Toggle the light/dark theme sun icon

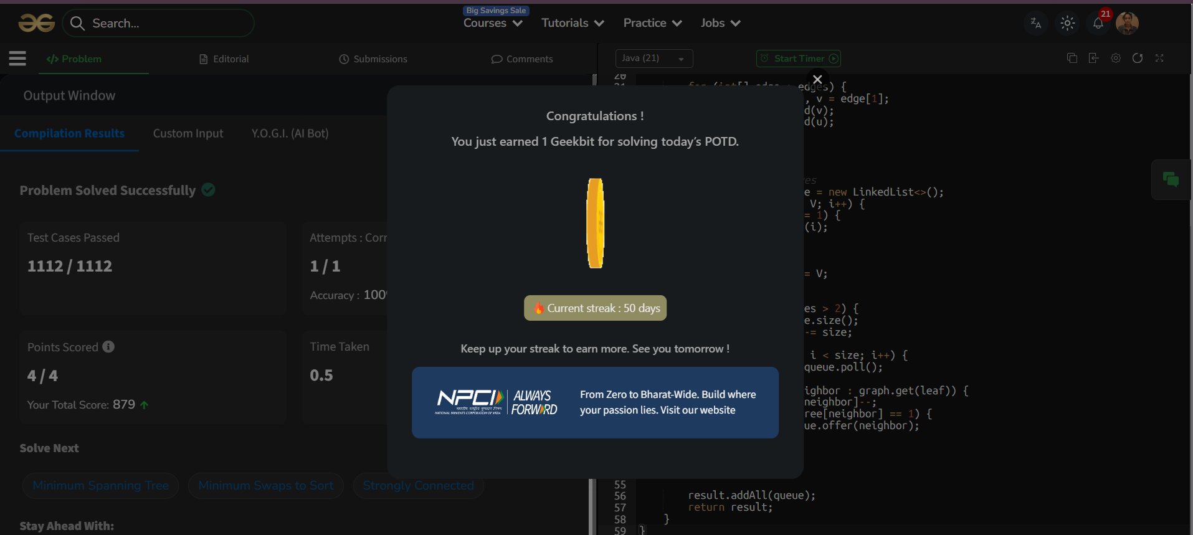[1067, 23]
